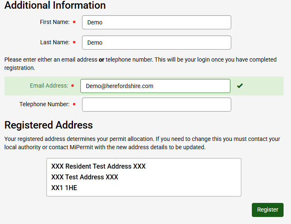Viewport: 291px width, 224px height.
Task: Click the "XXX Test Address XXX" line
Action: 84,177
